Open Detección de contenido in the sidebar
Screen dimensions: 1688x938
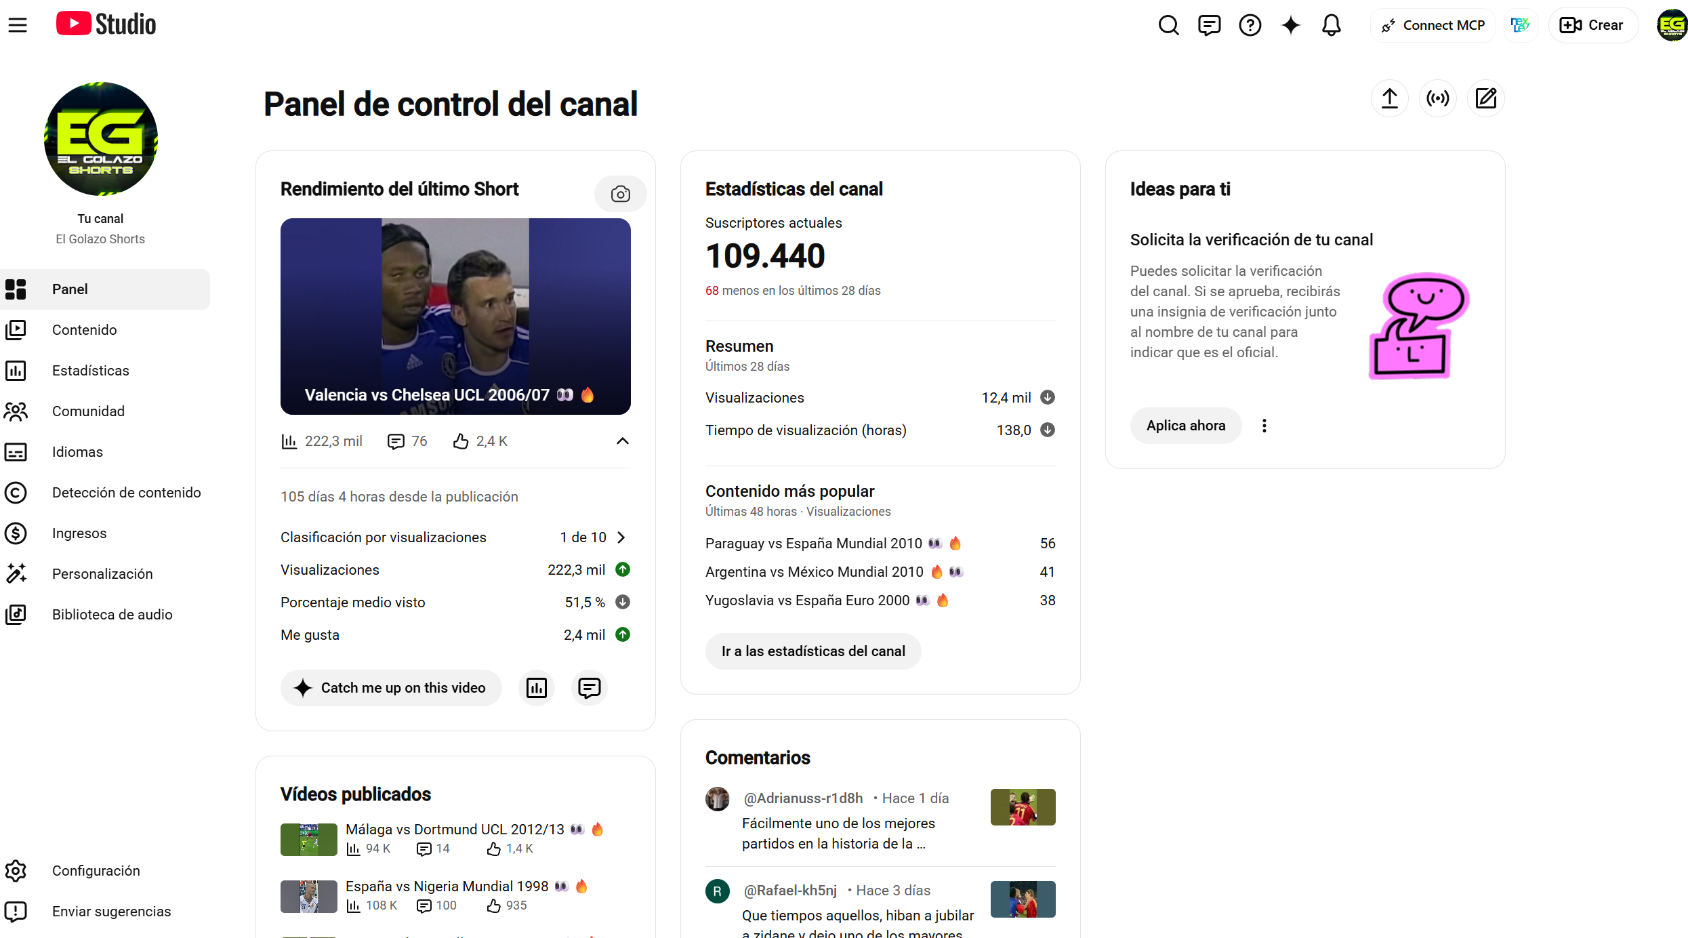(x=105, y=493)
